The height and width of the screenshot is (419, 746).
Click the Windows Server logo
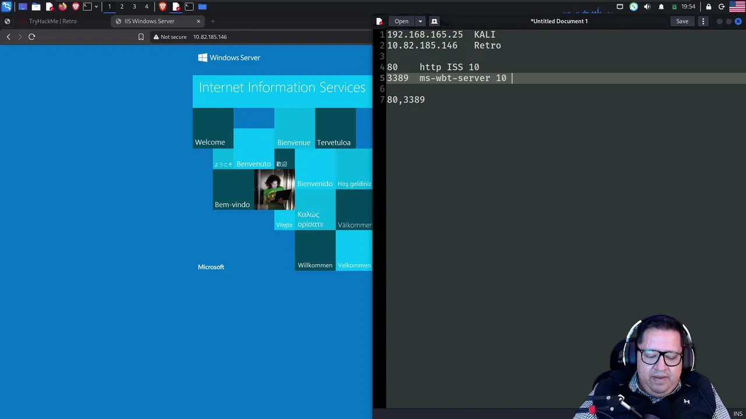click(229, 58)
